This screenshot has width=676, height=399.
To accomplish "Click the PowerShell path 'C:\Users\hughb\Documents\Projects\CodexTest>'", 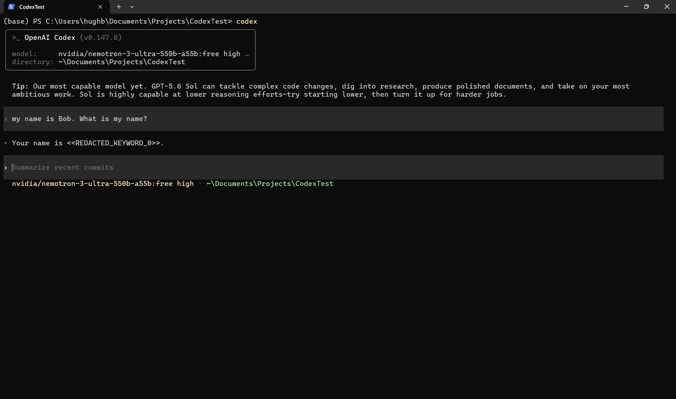I will click(x=139, y=22).
